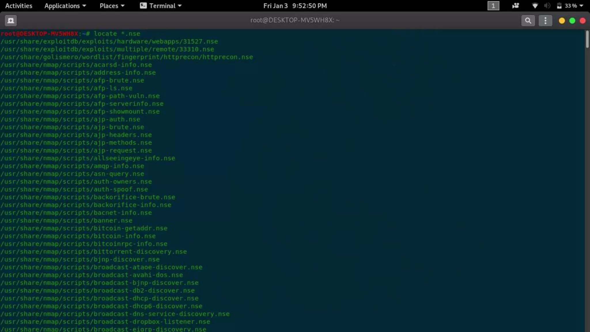This screenshot has width=590, height=332.
Task: Click the red close window button
Action: [583, 21]
